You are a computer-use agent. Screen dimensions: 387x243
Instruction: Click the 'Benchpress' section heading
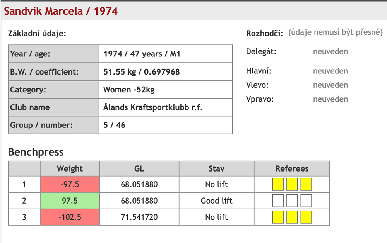pyautogui.click(x=36, y=152)
